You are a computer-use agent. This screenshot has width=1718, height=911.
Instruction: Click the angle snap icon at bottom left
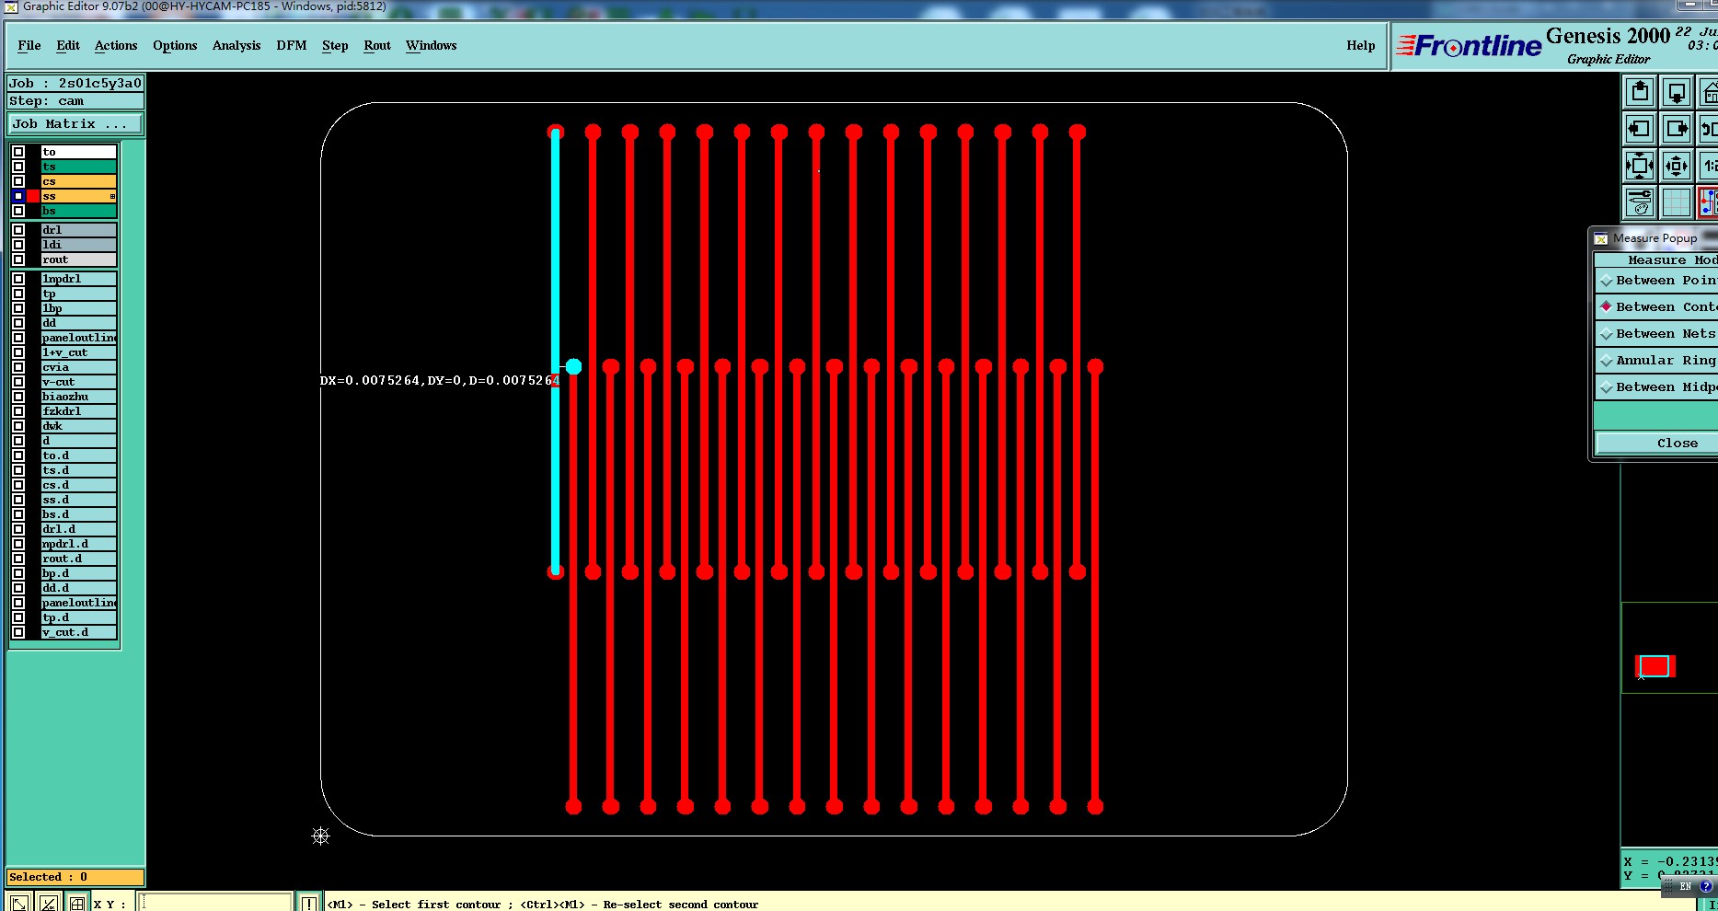click(48, 903)
